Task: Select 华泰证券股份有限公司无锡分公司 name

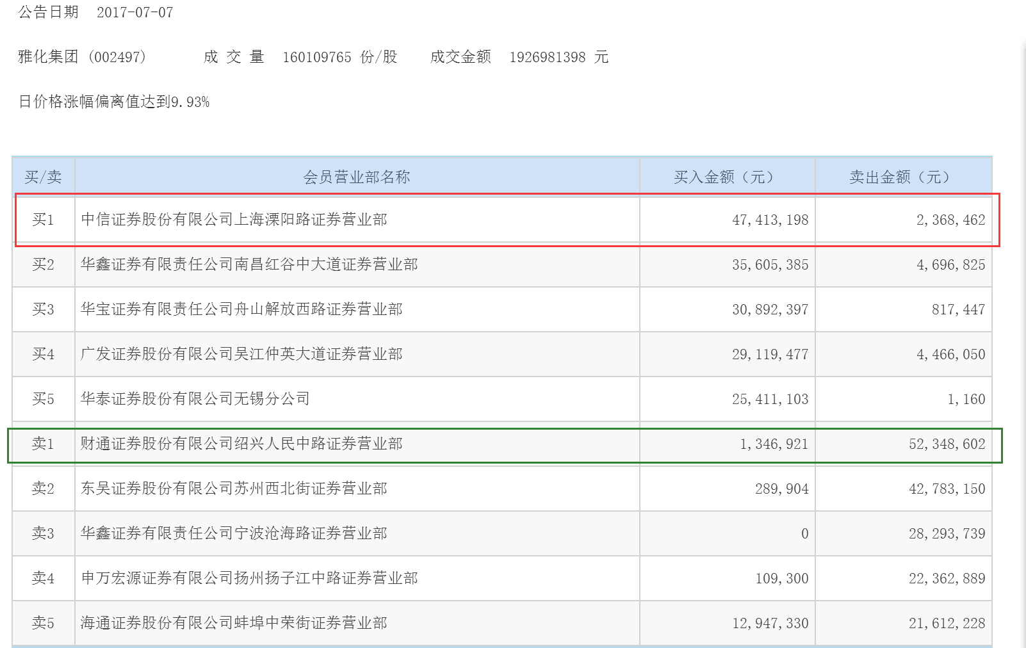Action: 195,399
